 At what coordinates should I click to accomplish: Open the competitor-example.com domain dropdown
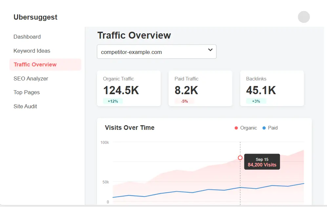click(156, 52)
